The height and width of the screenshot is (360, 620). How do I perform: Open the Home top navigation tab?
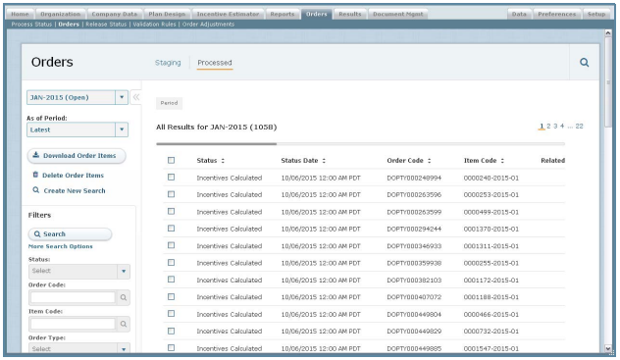(20, 14)
